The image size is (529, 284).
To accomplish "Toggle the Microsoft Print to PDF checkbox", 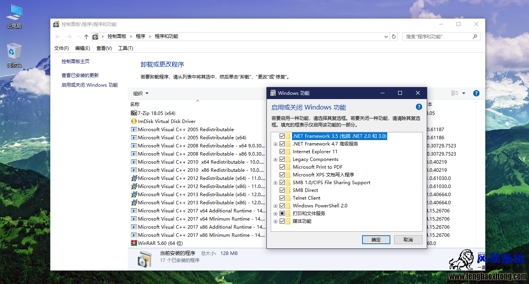I will (x=282, y=167).
